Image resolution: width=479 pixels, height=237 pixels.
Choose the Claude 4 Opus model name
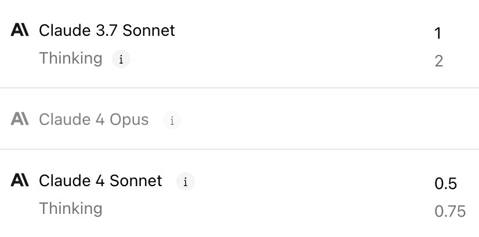pos(93,120)
